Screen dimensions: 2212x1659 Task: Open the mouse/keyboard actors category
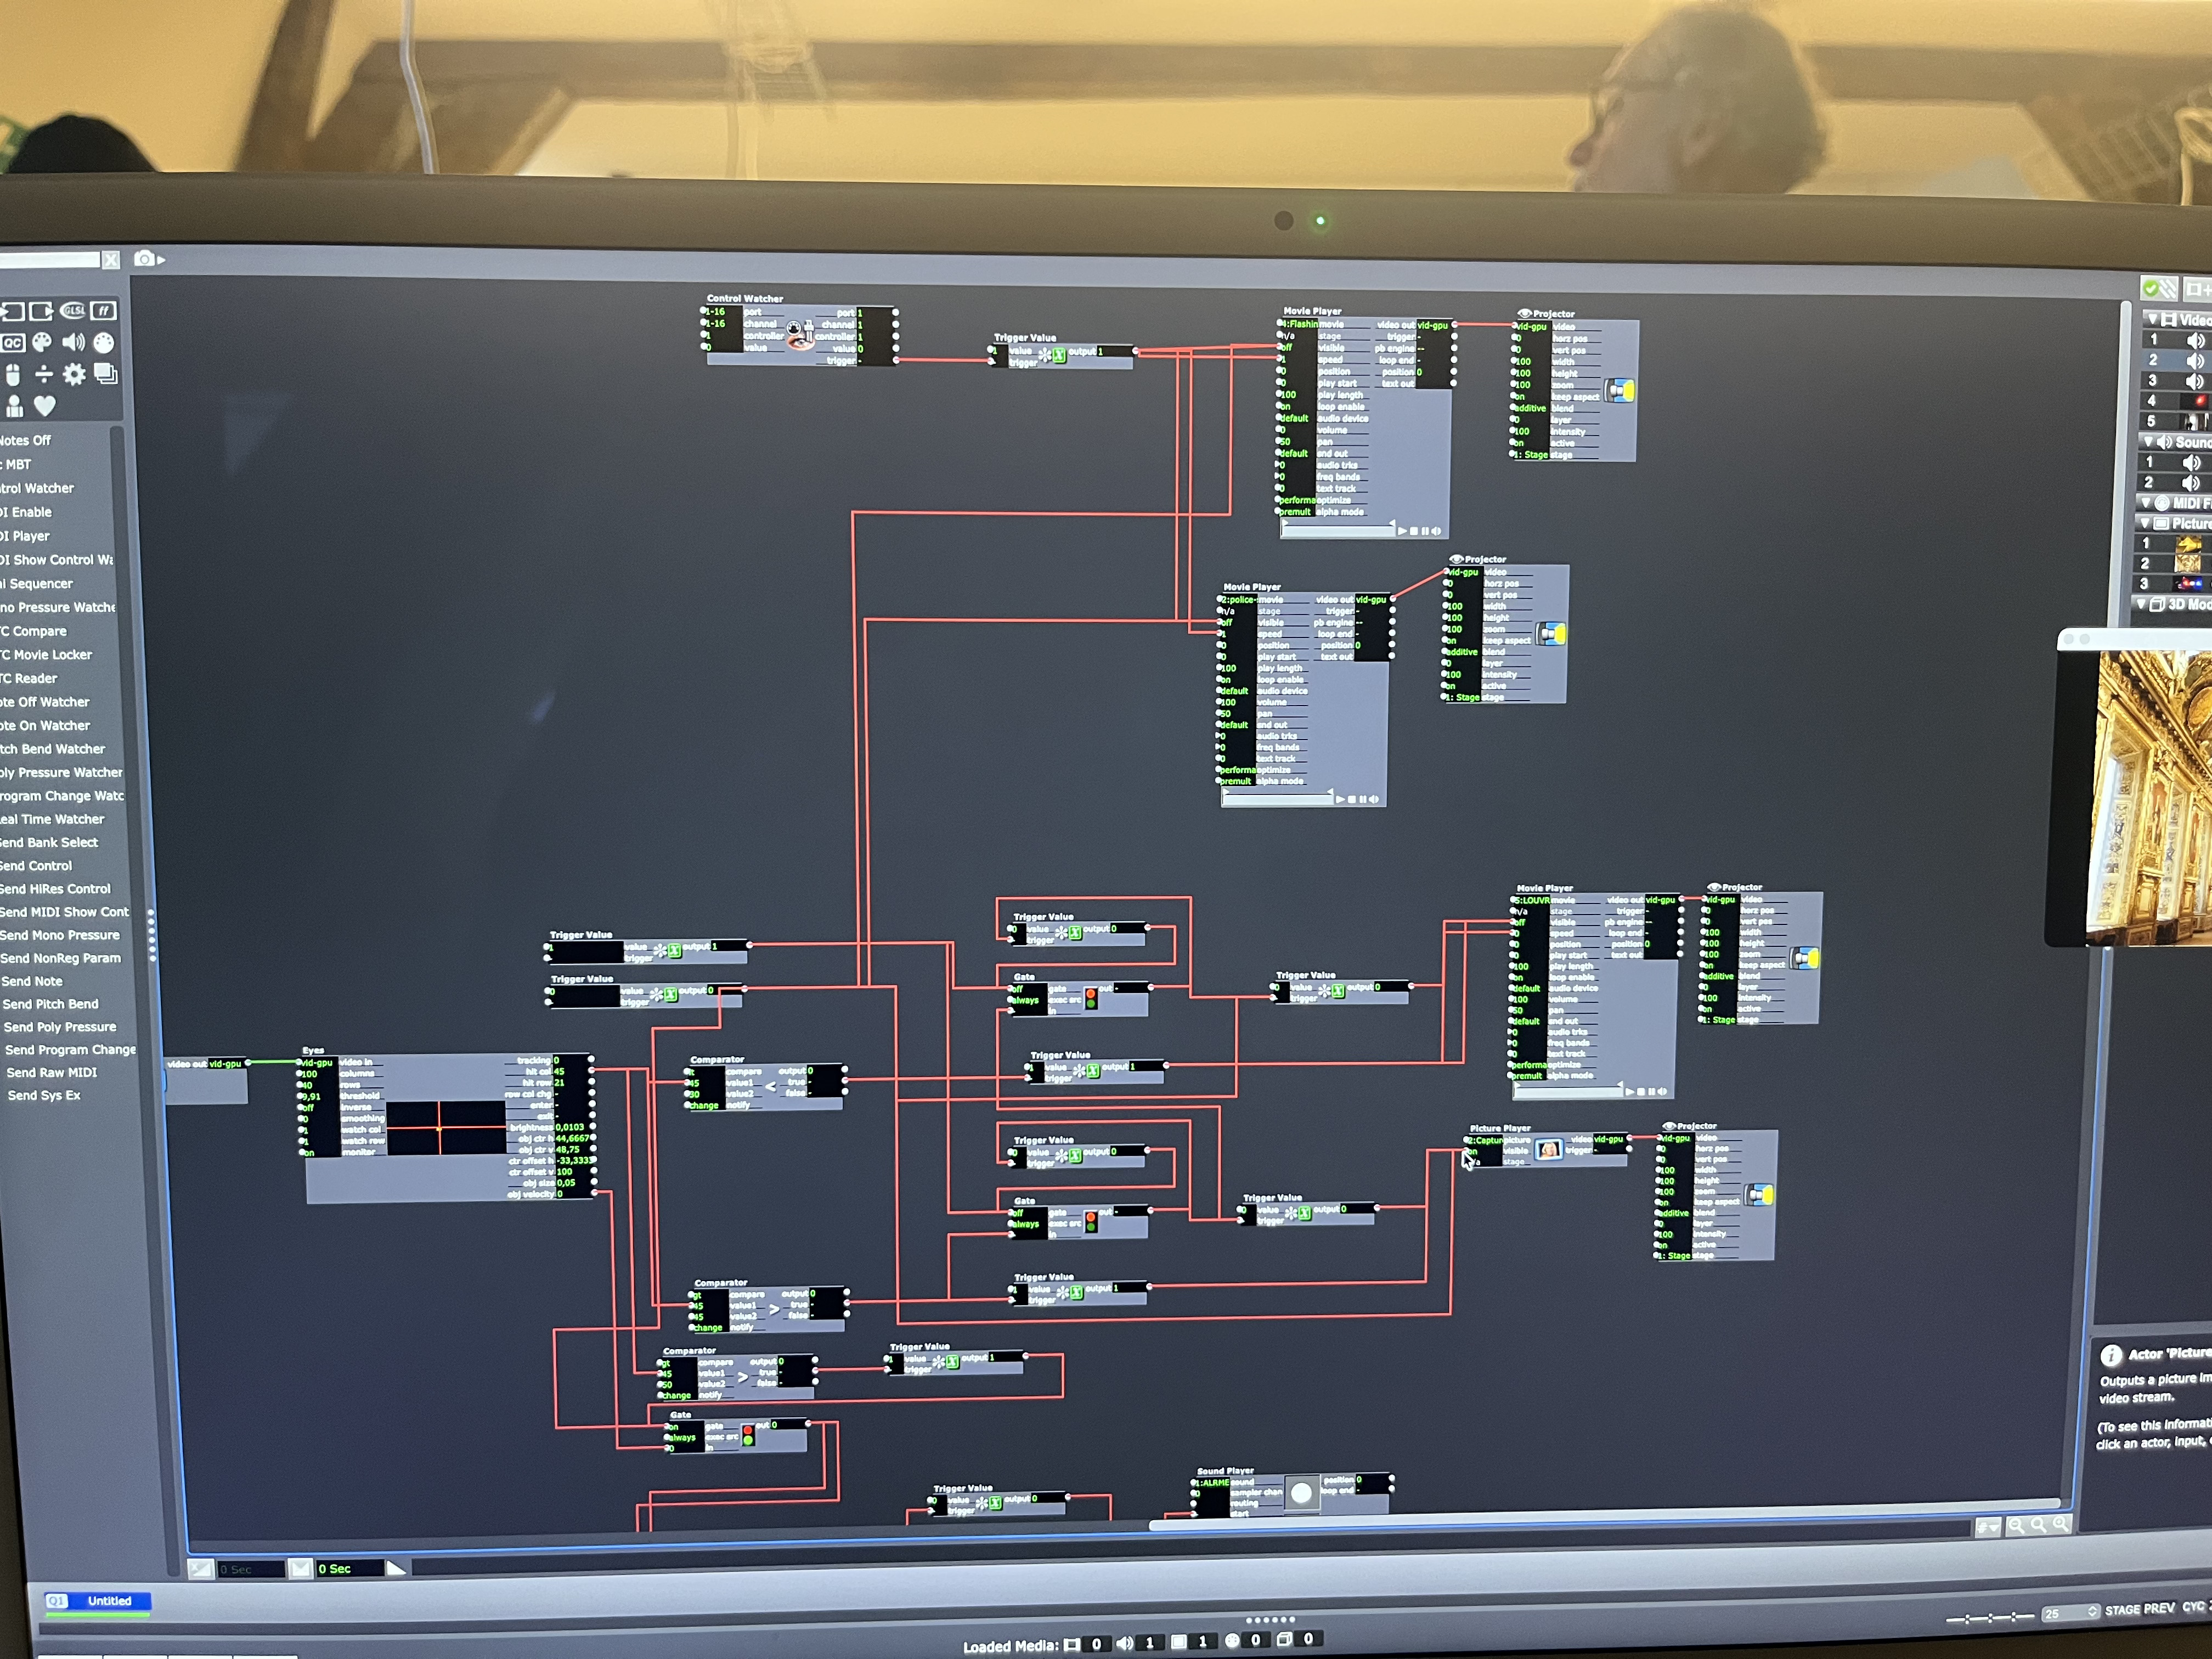(13, 375)
